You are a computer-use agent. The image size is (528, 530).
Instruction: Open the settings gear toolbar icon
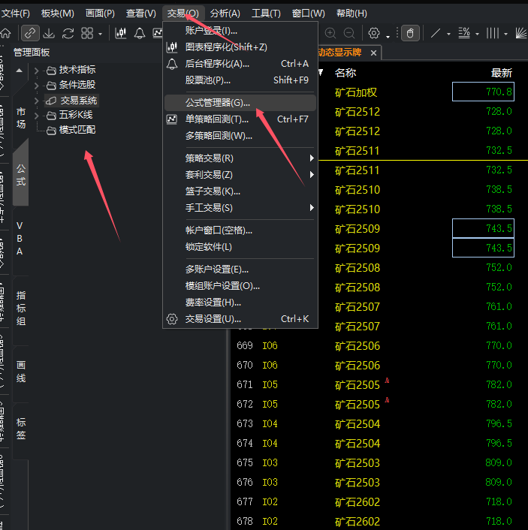pos(374,33)
